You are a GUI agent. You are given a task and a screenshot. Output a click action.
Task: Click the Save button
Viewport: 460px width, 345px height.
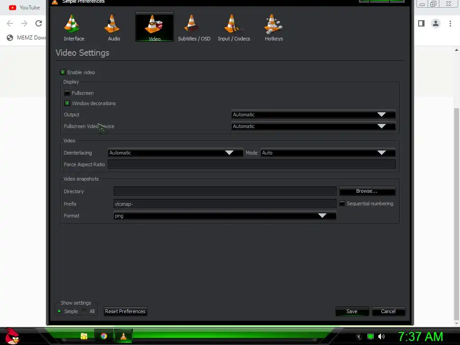[352, 311]
